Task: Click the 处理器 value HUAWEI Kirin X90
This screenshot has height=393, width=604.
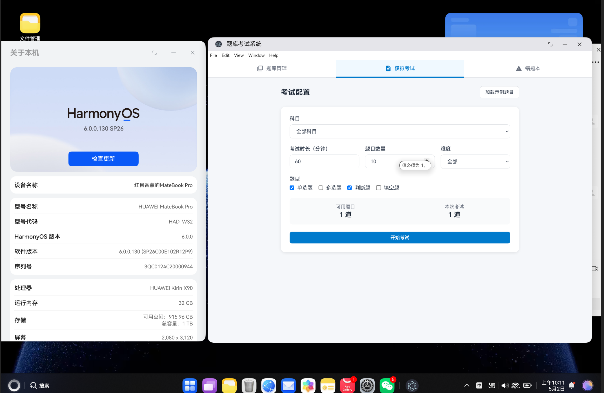Action: (x=171, y=288)
